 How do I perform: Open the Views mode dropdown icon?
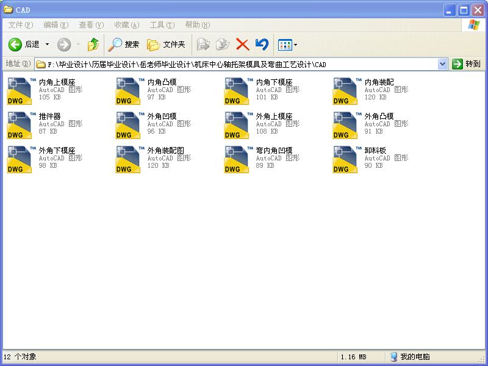pyautogui.click(x=287, y=45)
